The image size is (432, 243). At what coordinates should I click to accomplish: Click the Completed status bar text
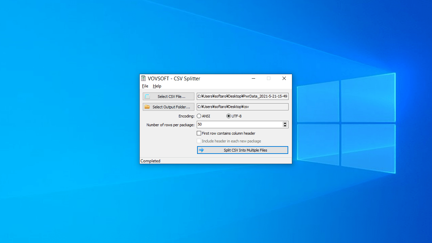150,161
